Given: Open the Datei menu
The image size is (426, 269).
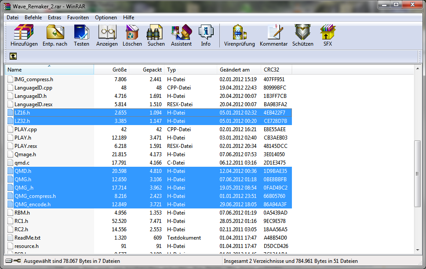Looking at the screenshot, I should tap(12, 18).
